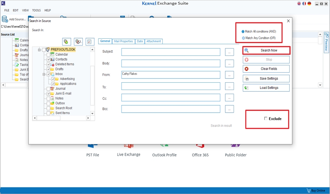Click the Load Settings button
This screenshot has width=330, height=194.
coord(266,88)
